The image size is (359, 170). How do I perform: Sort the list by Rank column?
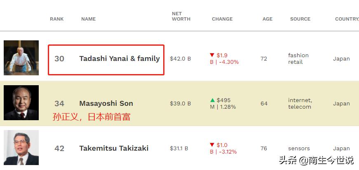coord(56,19)
